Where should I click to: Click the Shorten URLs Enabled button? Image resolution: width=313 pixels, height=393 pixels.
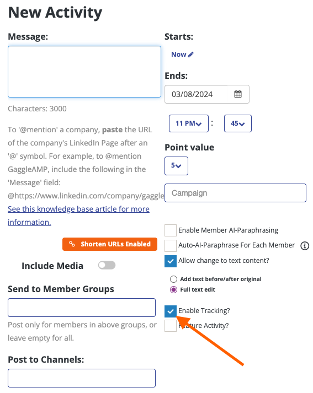click(x=110, y=244)
